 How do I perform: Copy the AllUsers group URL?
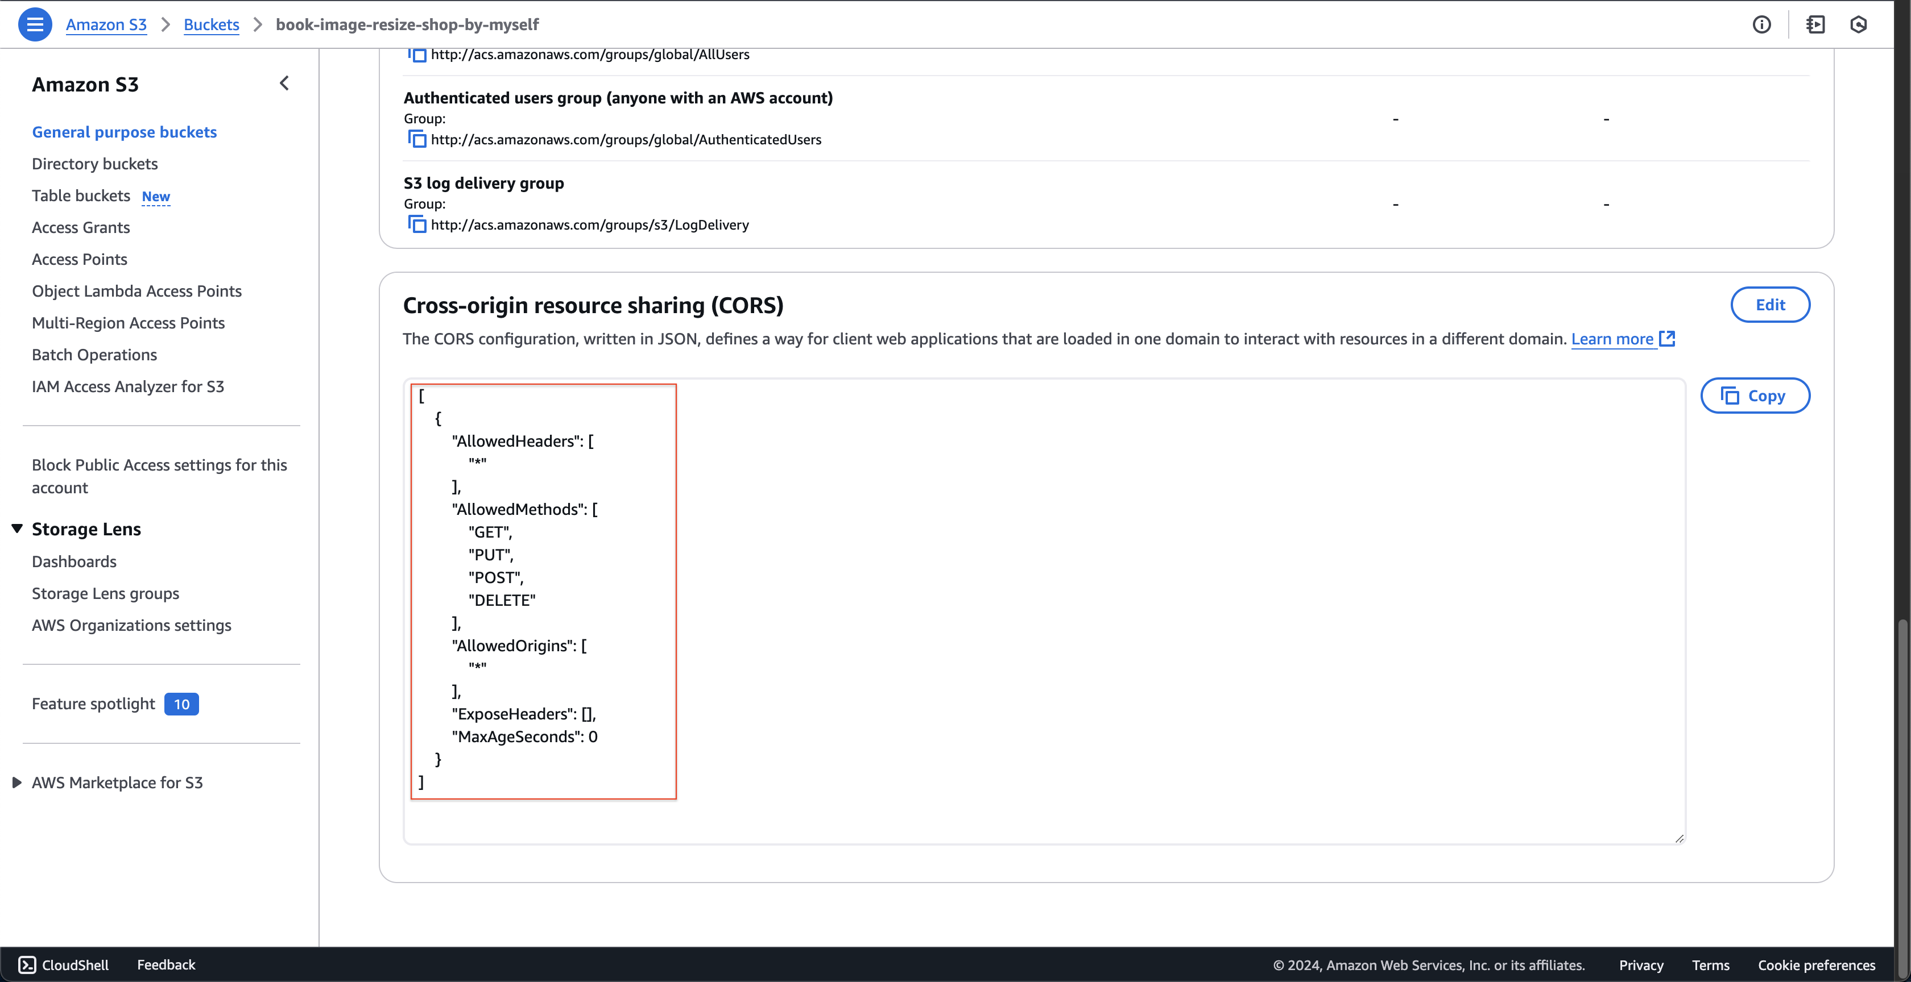click(x=417, y=55)
